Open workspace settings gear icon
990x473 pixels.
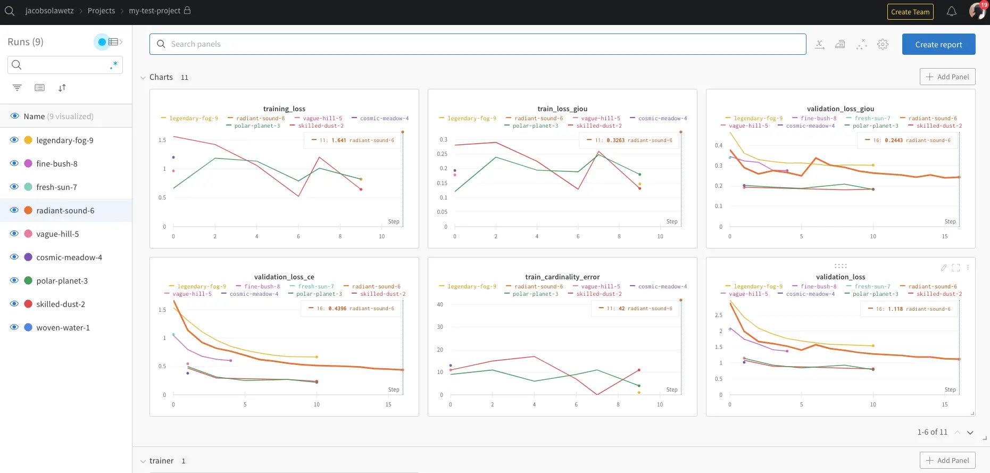pyautogui.click(x=883, y=45)
